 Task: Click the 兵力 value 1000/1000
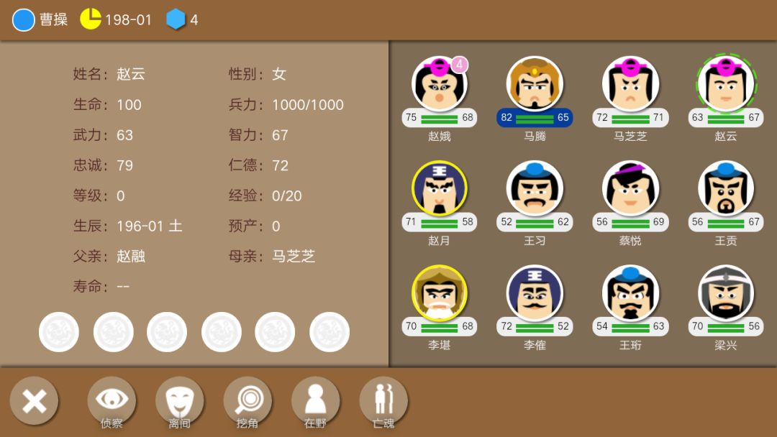[x=308, y=105]
